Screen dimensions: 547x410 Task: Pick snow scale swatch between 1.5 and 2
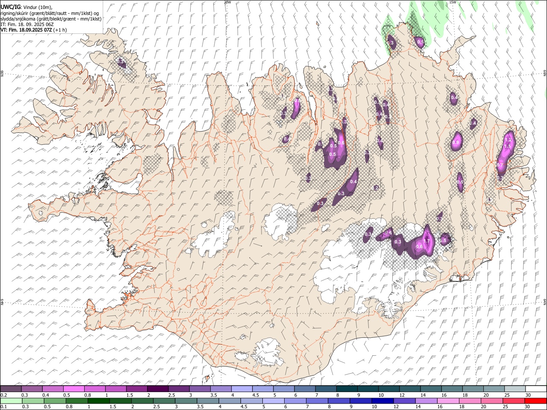pos(137,389)
